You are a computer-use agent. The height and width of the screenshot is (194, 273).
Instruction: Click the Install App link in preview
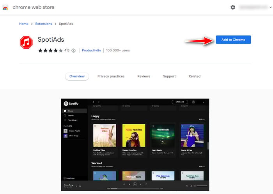69,178
